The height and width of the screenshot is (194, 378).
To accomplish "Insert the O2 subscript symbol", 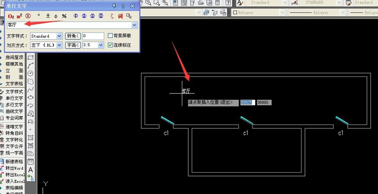I will click(11, 16).
